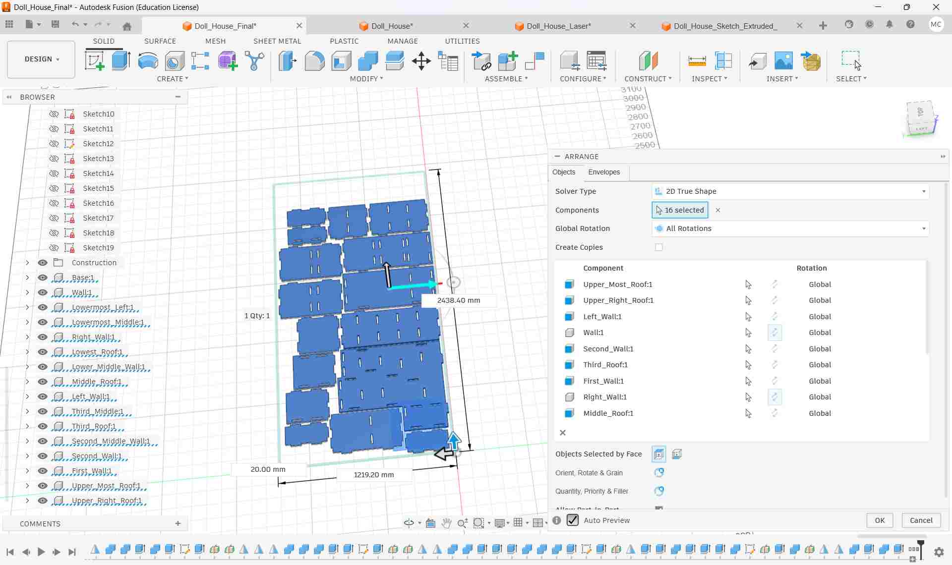Open the SHEET METAL ribbon tab
This screenshot has height=565, width=952.
[277, 41]
